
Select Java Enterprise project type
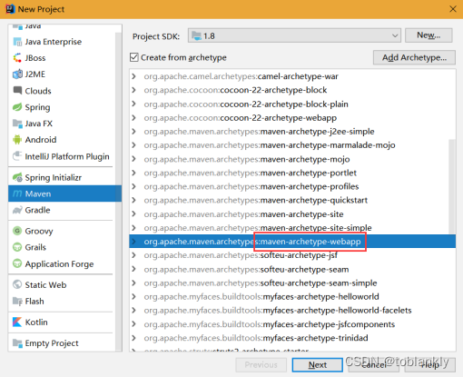(x=62, y=42)
